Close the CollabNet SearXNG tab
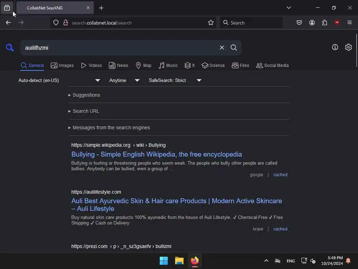The image size is (358, 269). tap(88, 8)
